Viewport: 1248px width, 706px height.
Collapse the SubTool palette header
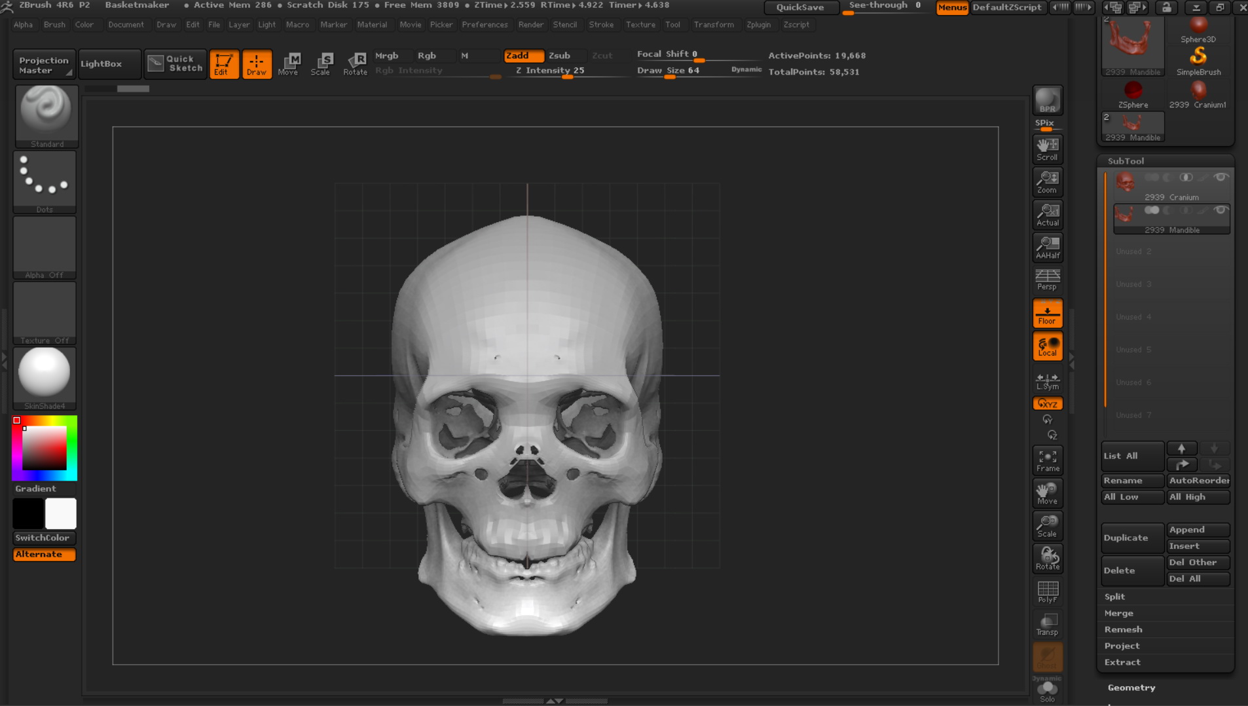[x=1126, y=160]
